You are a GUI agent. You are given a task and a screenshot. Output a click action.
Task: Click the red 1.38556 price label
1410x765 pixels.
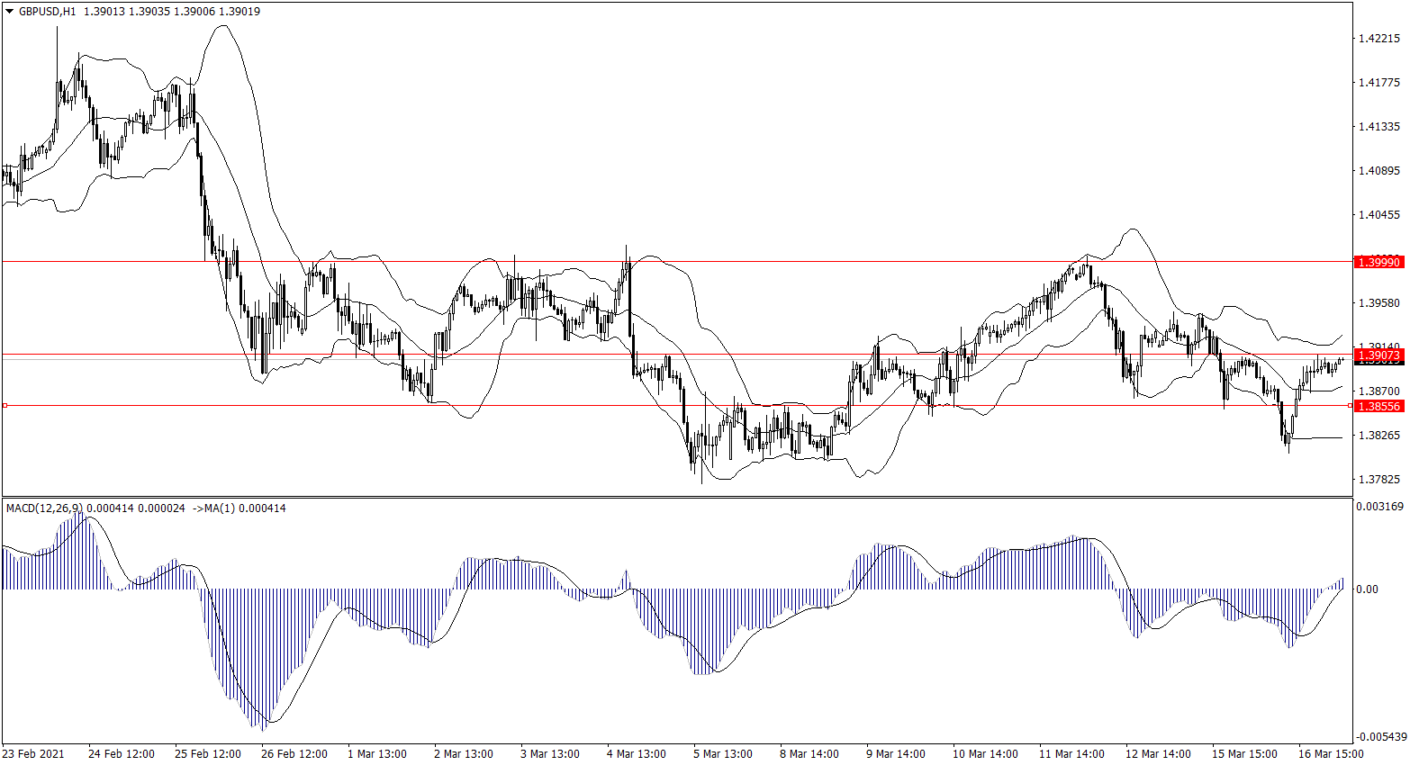click(x=1378, y=406)
